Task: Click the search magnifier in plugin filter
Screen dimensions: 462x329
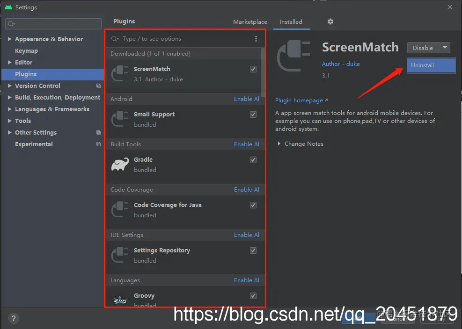Action: [x=115, y=39]
